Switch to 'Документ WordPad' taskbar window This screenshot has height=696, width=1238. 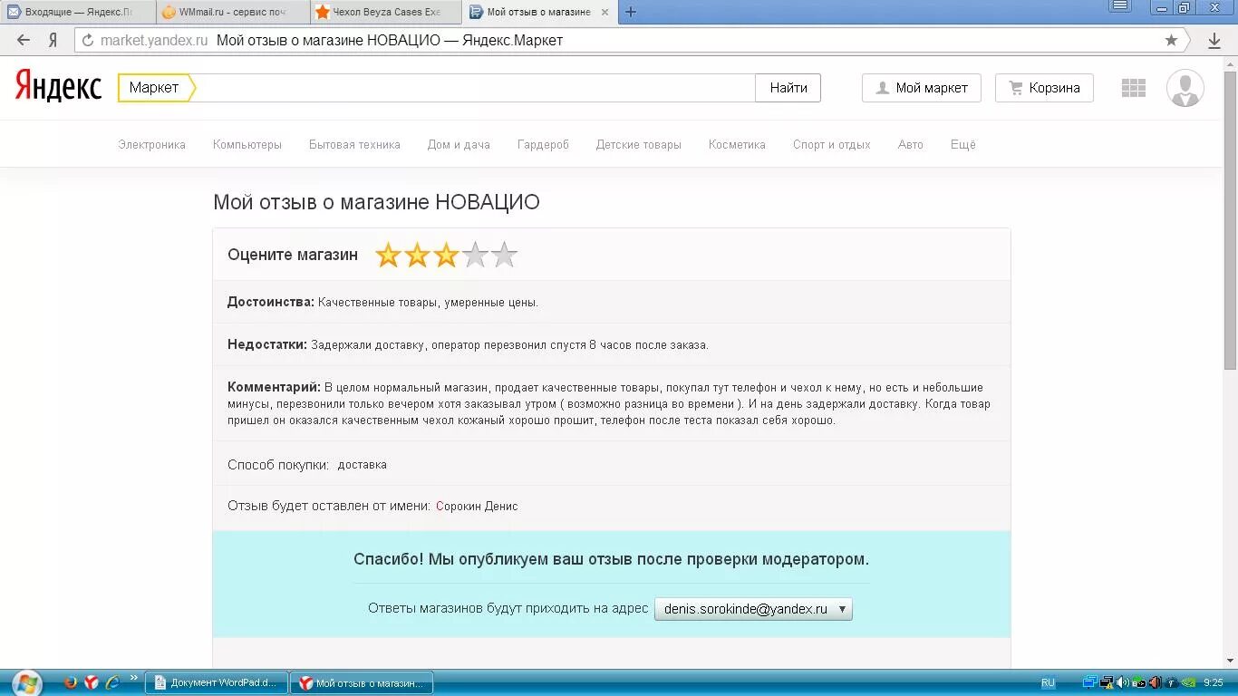(217, 683)
